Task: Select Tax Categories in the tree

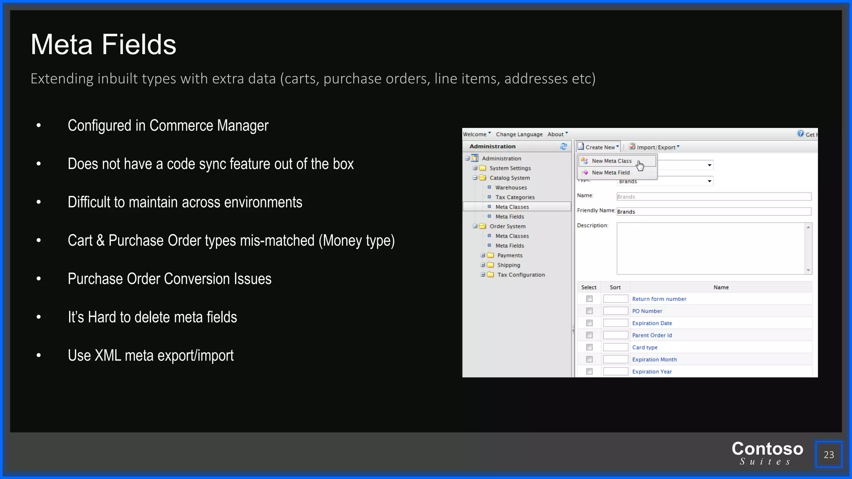Action: (515, 197)
